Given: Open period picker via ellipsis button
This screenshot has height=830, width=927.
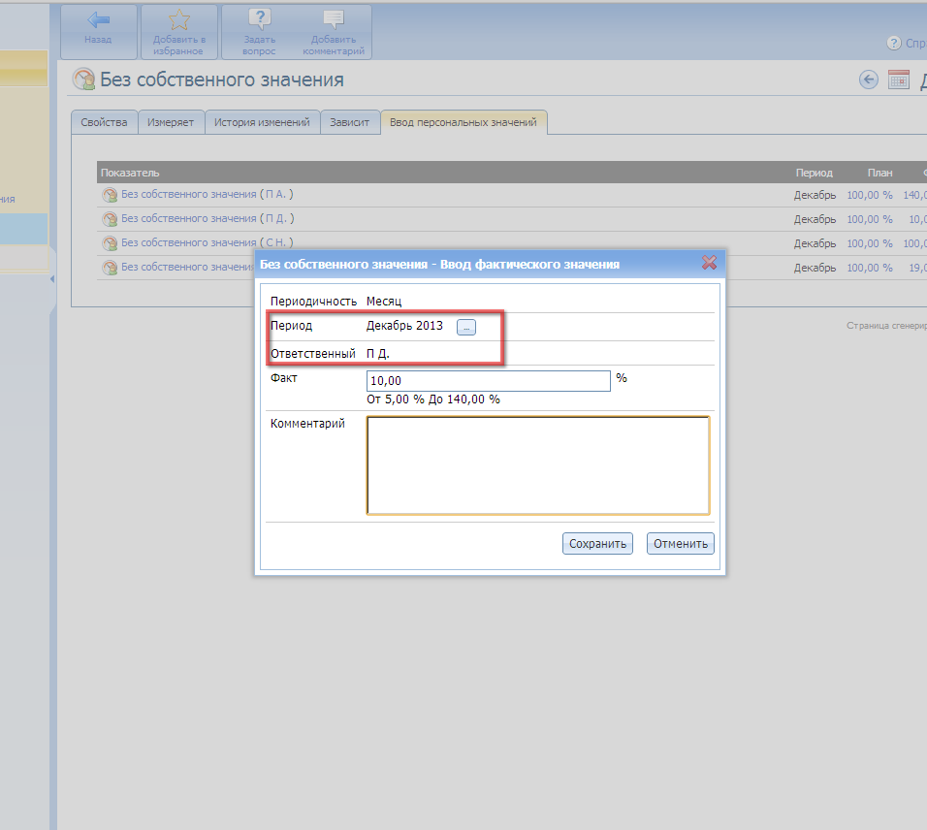Looking at the screenshot, I should (466, 327).
